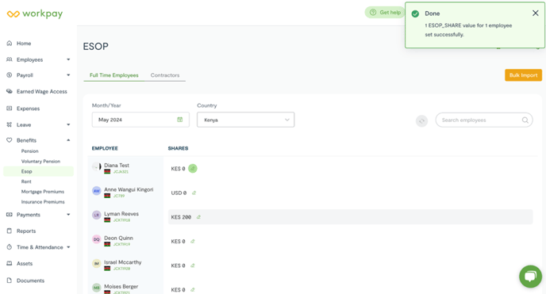Edit shares for Israel Mccarthy
Screen dimensions: 546x294
point(193,265)
